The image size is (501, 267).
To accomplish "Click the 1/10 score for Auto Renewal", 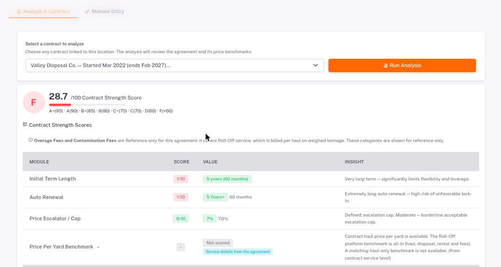I will 181,197.
